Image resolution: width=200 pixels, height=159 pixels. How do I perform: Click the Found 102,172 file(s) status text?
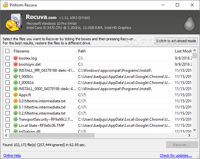[44, 145]
